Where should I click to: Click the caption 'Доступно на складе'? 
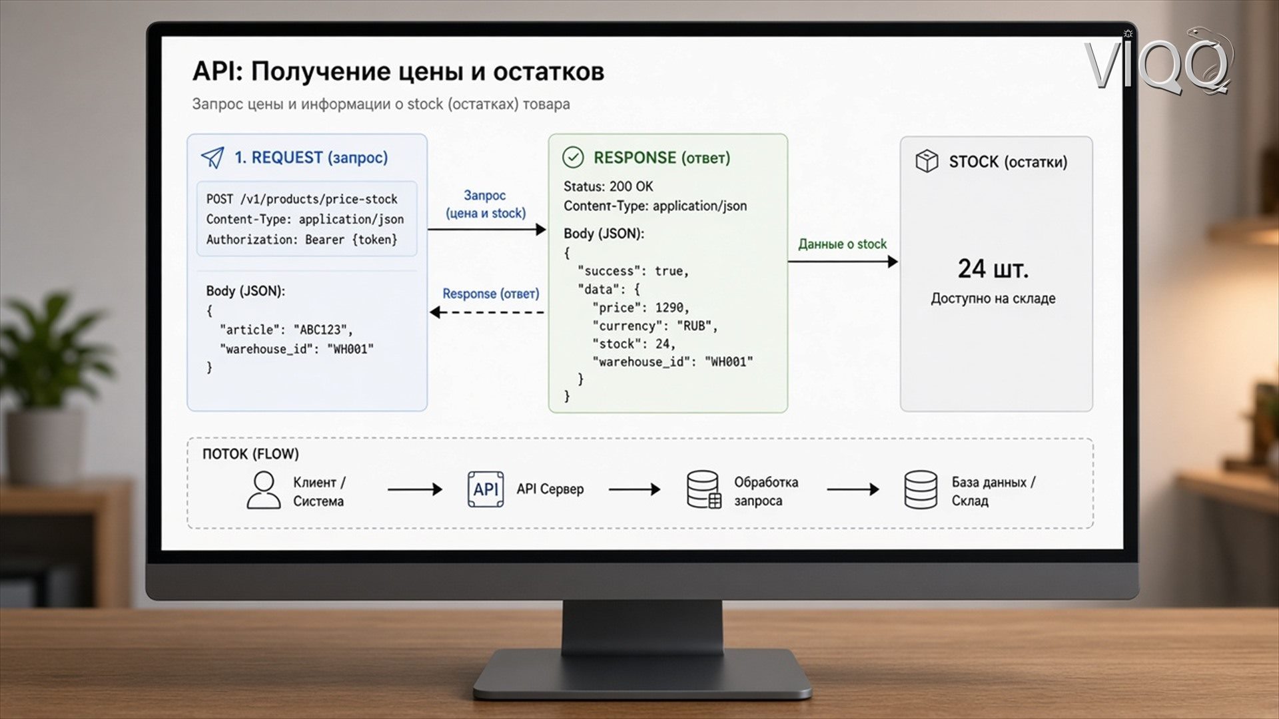[x=993, y=298]
